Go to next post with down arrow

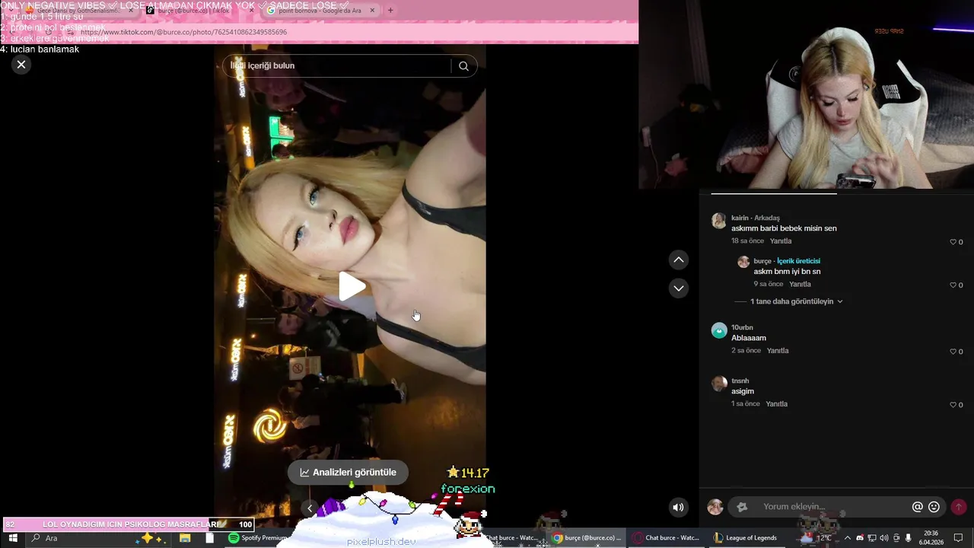[x=679, y=288]
